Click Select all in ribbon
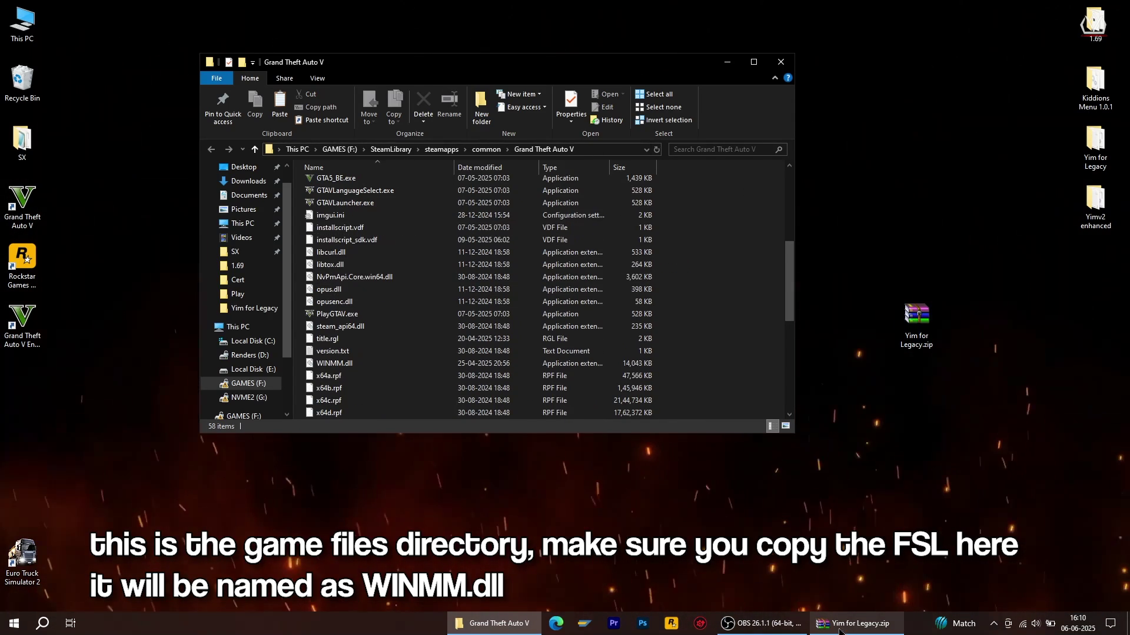Viewport: 1130px width, 635px height. click(659, 94)
